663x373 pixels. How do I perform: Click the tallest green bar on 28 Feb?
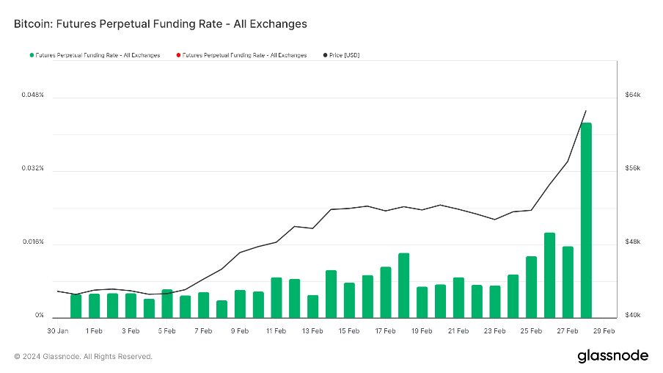[586, 220]
